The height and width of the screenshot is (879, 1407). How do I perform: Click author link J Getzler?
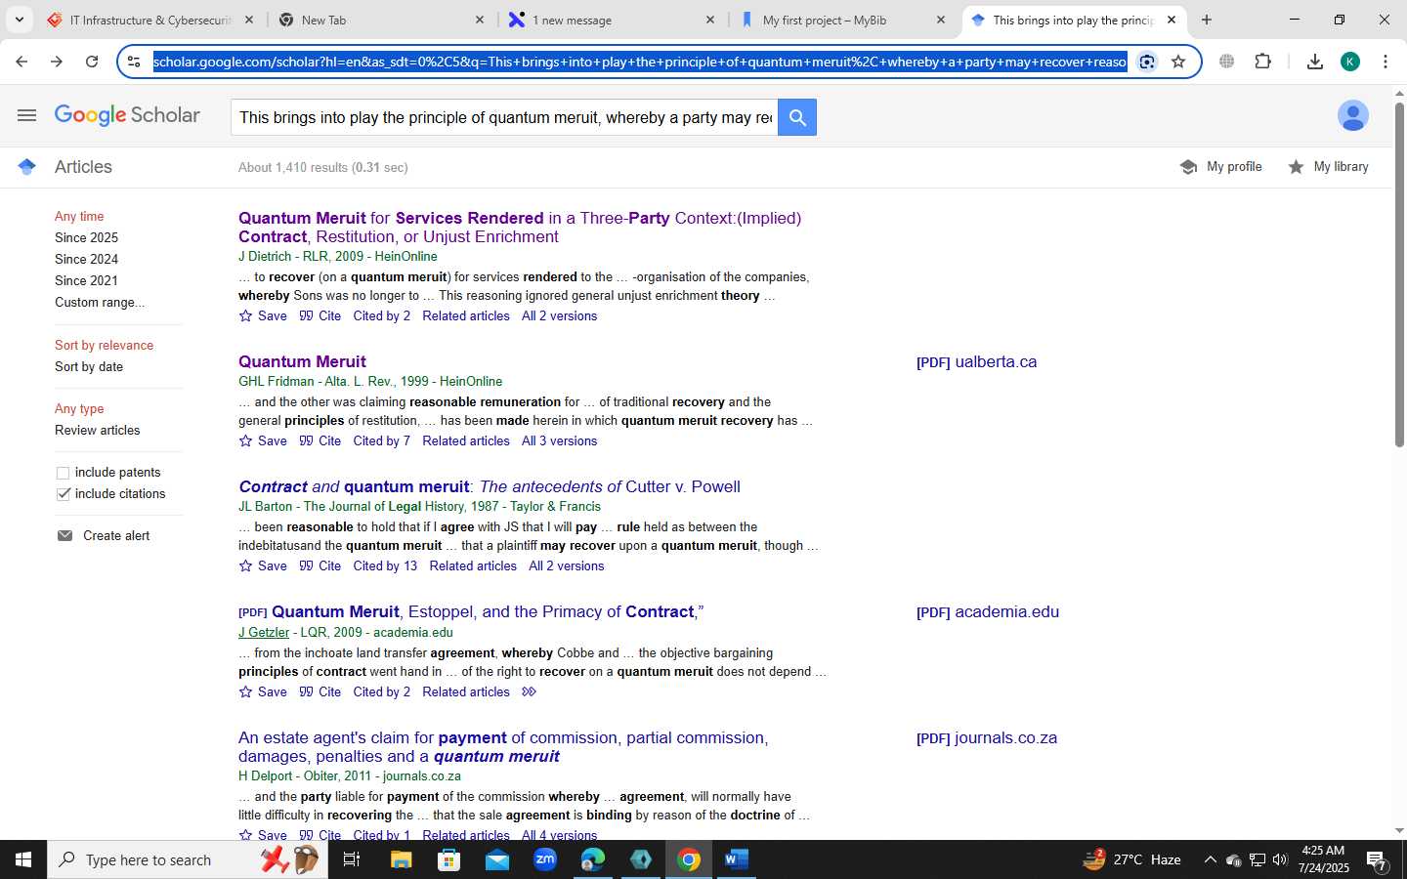tap(264, 632)
